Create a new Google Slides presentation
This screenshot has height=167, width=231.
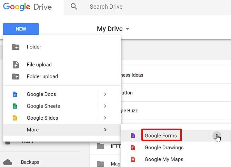pyautogui.click(x=42, y=118)
